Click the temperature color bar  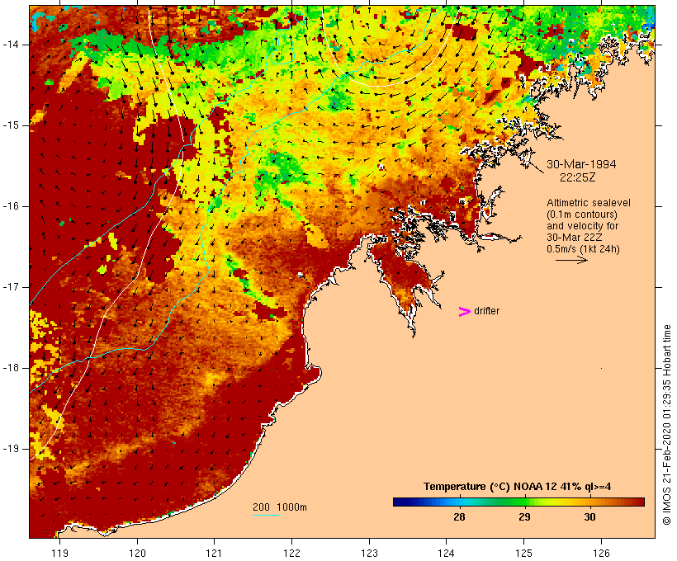click(x=518, y=502)
